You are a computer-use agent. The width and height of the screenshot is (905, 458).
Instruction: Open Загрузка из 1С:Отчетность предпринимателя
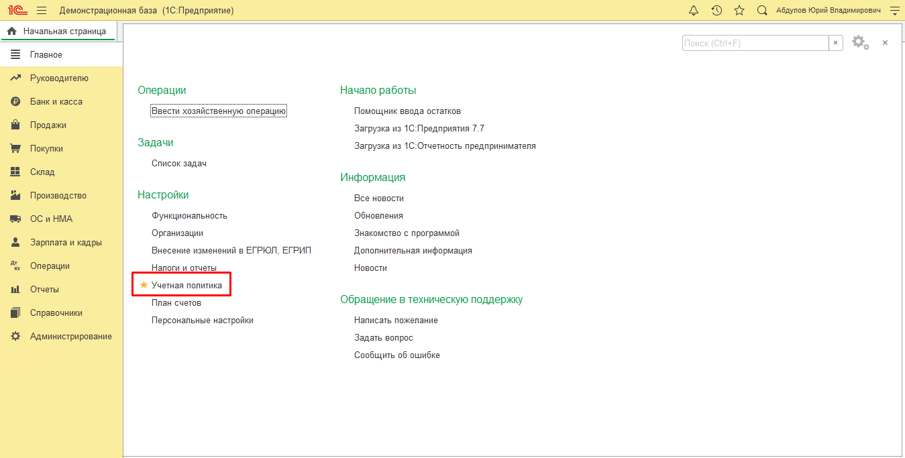[445, 146]
